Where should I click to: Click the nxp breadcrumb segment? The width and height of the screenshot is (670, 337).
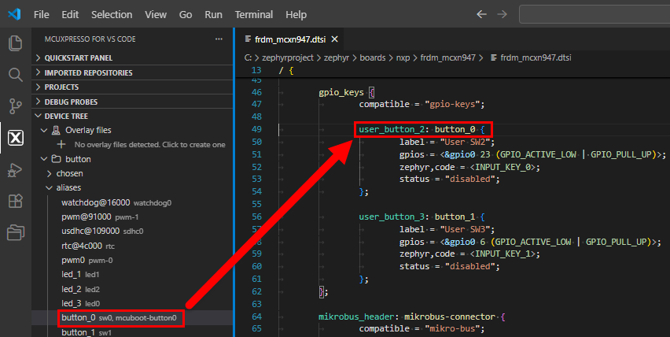point(403,57)
